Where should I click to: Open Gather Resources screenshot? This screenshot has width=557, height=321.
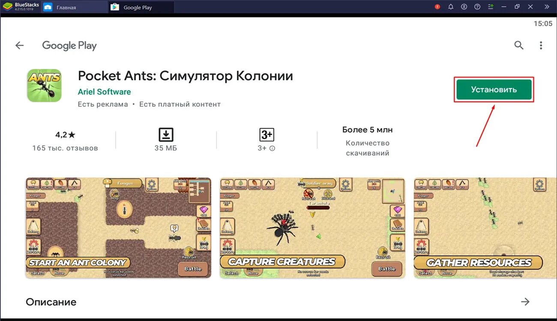click(x=485, y=228)
